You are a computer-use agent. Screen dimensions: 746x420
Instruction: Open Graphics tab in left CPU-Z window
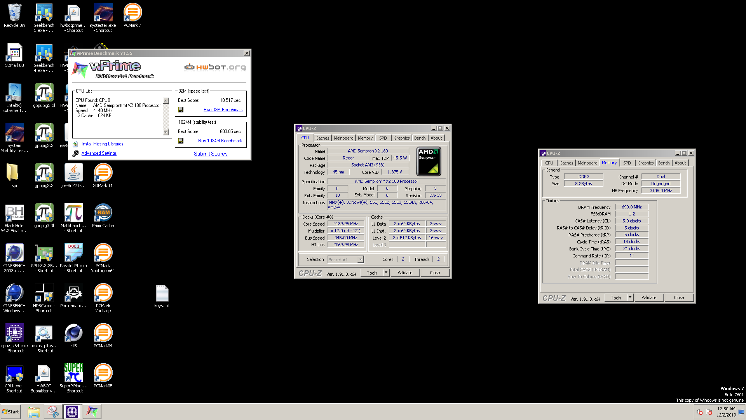(401, 138)
